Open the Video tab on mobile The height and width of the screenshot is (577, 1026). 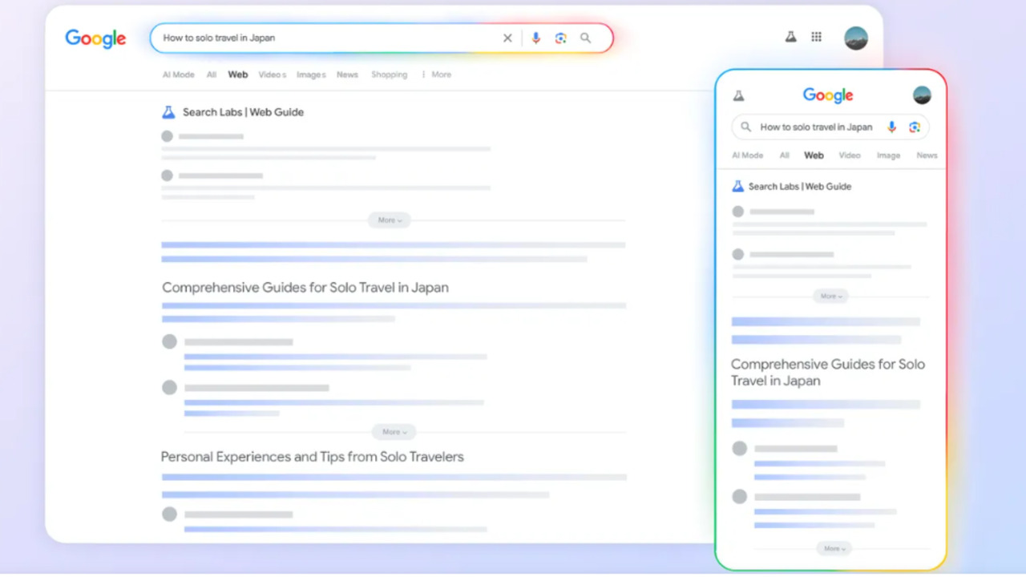(x=850, y=155)
